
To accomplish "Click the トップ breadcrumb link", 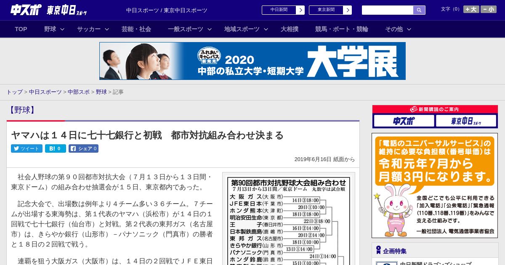I will click(x=14, y=92).
